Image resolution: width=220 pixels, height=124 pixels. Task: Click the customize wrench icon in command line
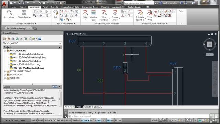[x=66, y=116]
